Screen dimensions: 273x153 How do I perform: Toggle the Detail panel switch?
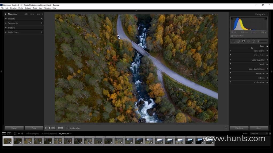(x=230, y=64)
